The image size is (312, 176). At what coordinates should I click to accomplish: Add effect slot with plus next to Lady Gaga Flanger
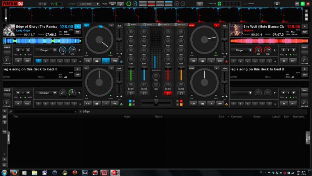coord(79,50)
